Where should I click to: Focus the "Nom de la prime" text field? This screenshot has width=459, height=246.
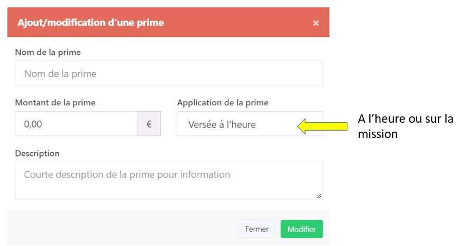(x=169, y=74)
